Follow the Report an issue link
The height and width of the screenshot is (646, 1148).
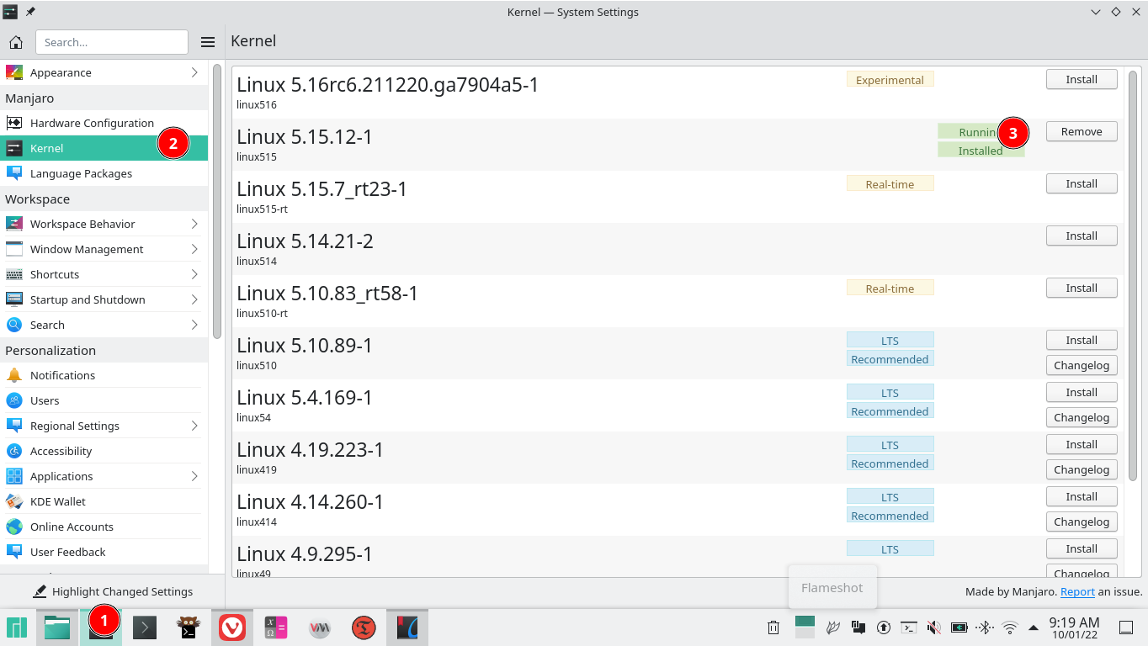pyautogui.click(x=1077, y=591)
